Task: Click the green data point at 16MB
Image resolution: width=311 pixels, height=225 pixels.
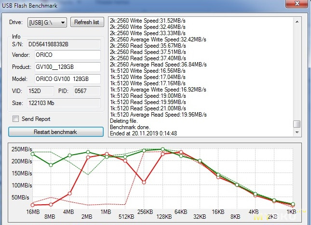Action: pyautogui.click(x=33, y=154)
